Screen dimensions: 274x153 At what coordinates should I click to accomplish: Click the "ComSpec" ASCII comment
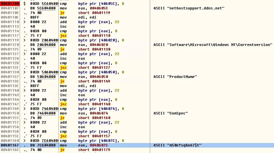[x=171, y=113]
